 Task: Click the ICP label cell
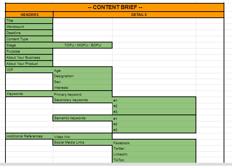point(29,70)
